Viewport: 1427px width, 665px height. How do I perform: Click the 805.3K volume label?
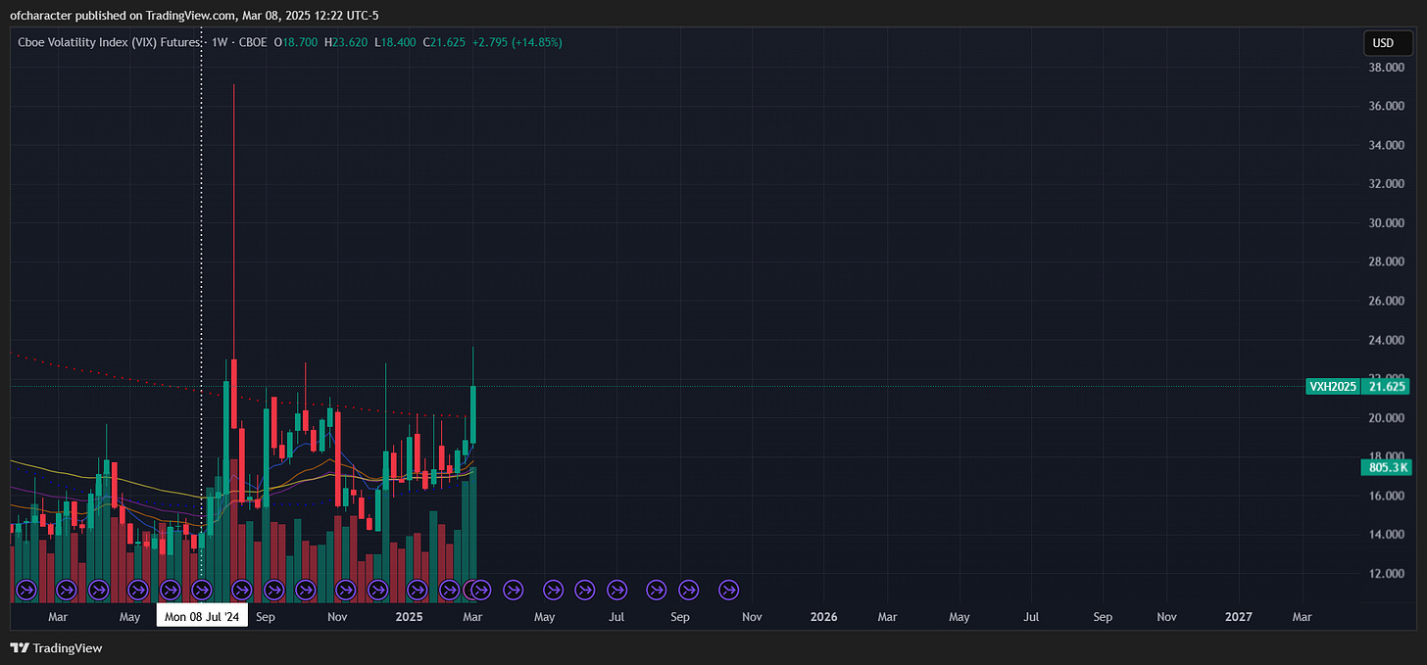pyautogui.click(x=1386, y=467)
